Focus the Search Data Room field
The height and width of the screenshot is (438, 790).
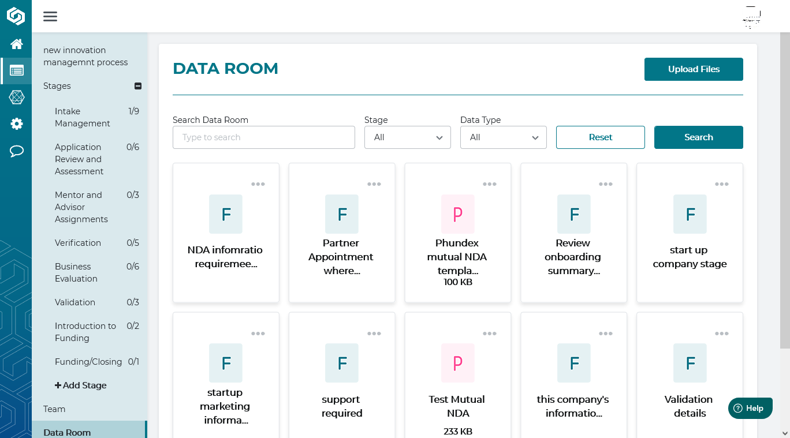tap(263, 137)
